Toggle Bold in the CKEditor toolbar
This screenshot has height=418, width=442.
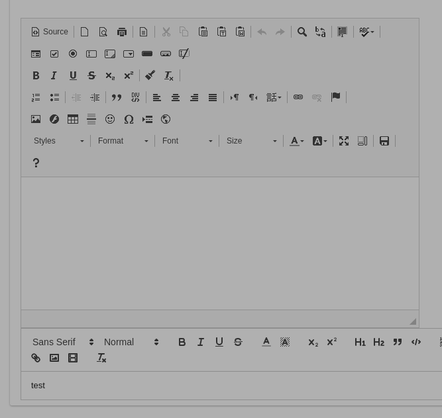click(x=36, y=75)
